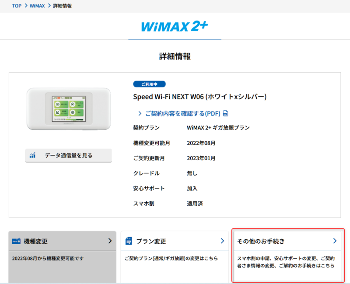Viewport: 350px width, 284px height.
Task: Select the クレードル label
Action: tap(147, 173)
